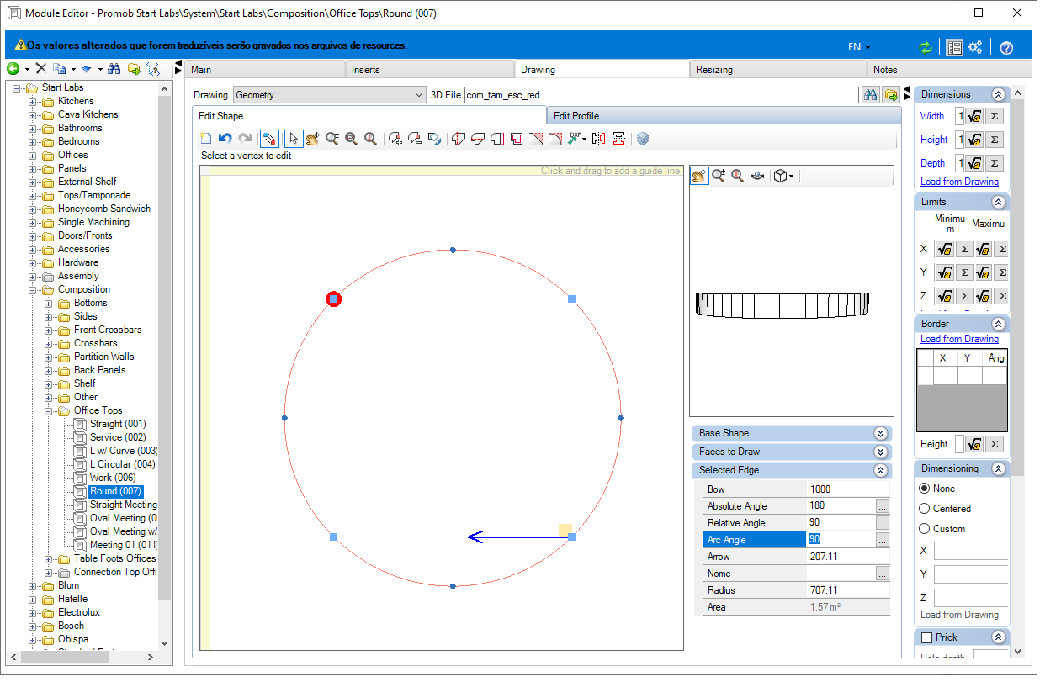Viewport: 1045px width, 682px height.
Task: Click the green refresh arrows icon
Action: pos(926,48)
